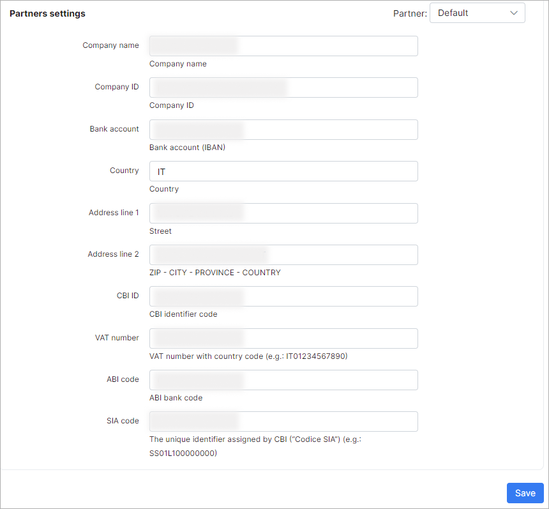
Task: Select the Country field containing IT
Action: (283, 171)
